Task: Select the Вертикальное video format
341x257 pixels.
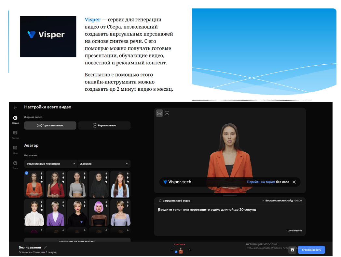Action: point(104,125)
